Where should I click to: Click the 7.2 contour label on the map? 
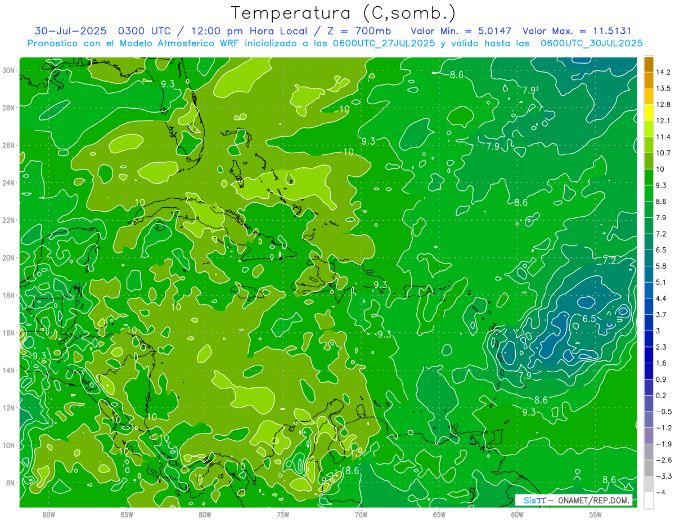pyautogui.click(x=610, y=260)
